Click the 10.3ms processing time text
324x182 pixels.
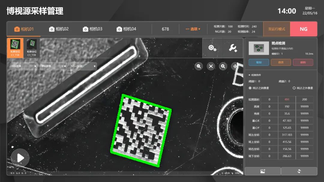[309, 54]
